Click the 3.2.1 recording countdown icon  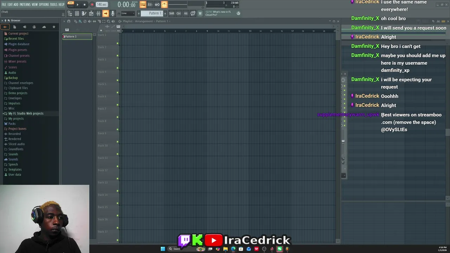[x=150, y=5]
